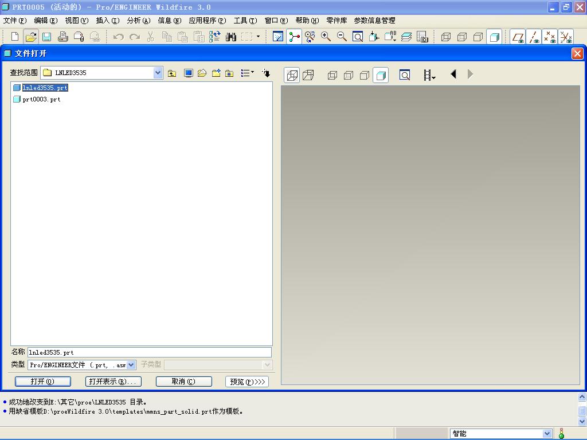Viewport: 587px width, 440px height.
Task: Toggle orthographic view in preview toolbar
Action: (x=292, y=75)
